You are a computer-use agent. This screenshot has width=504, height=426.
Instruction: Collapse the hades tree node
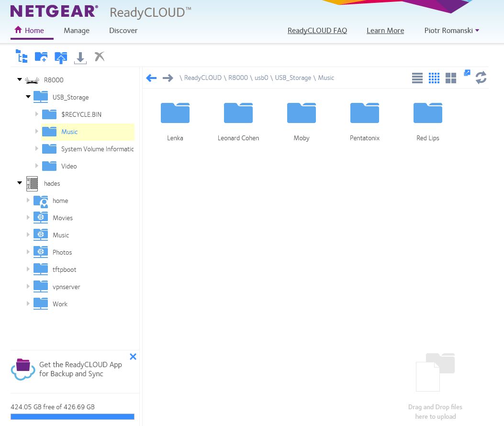click(20, 183)
